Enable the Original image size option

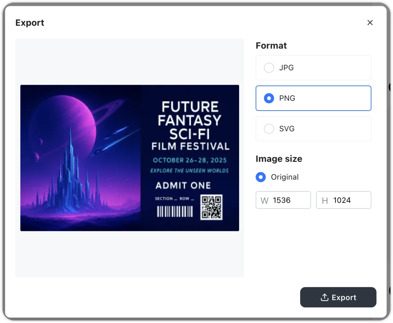[261, 177]
